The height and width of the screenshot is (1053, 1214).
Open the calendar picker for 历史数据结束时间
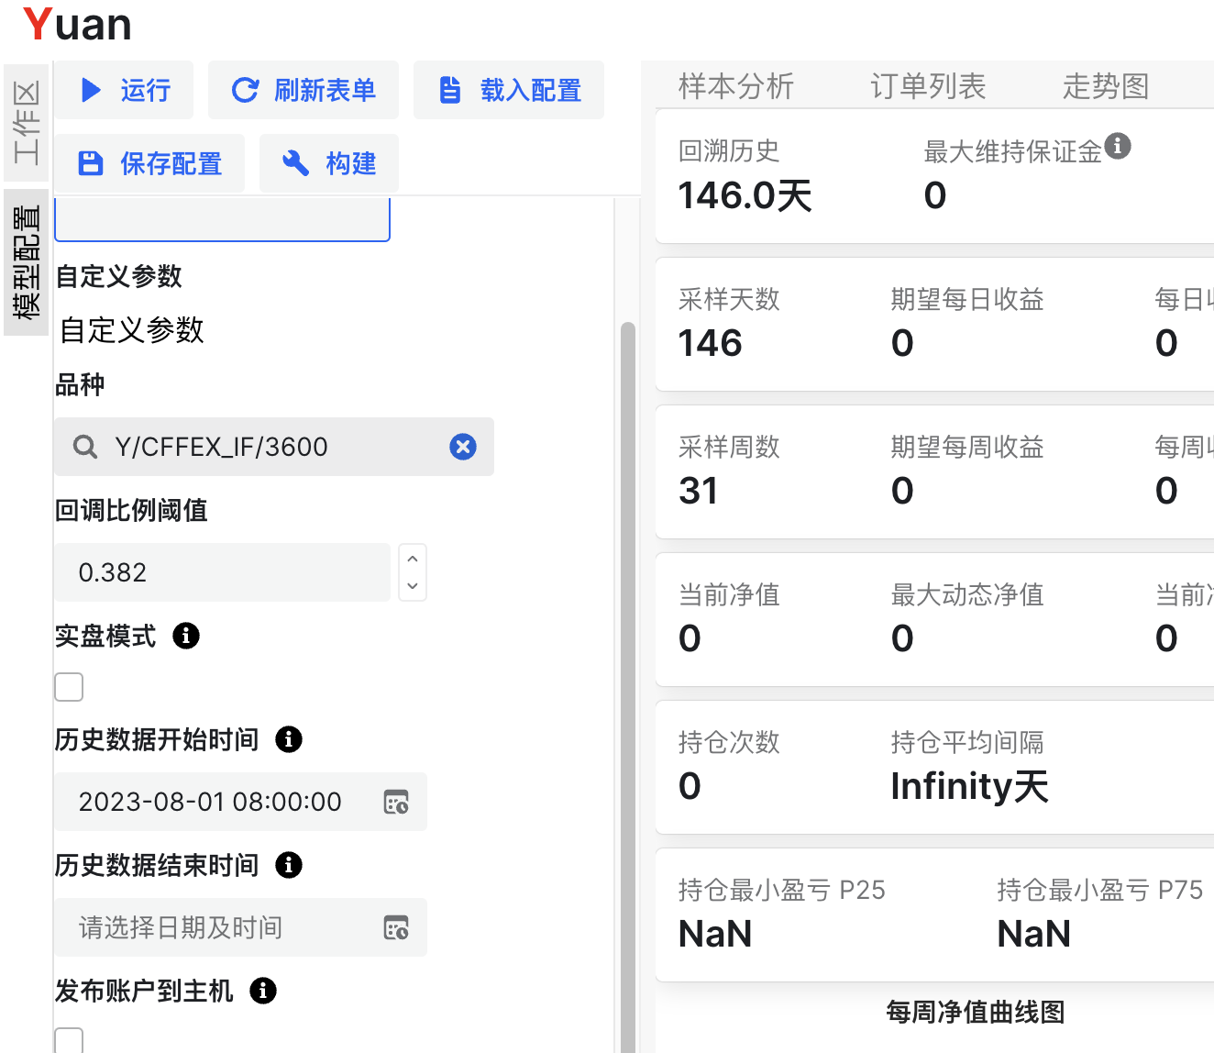point(396,927)
